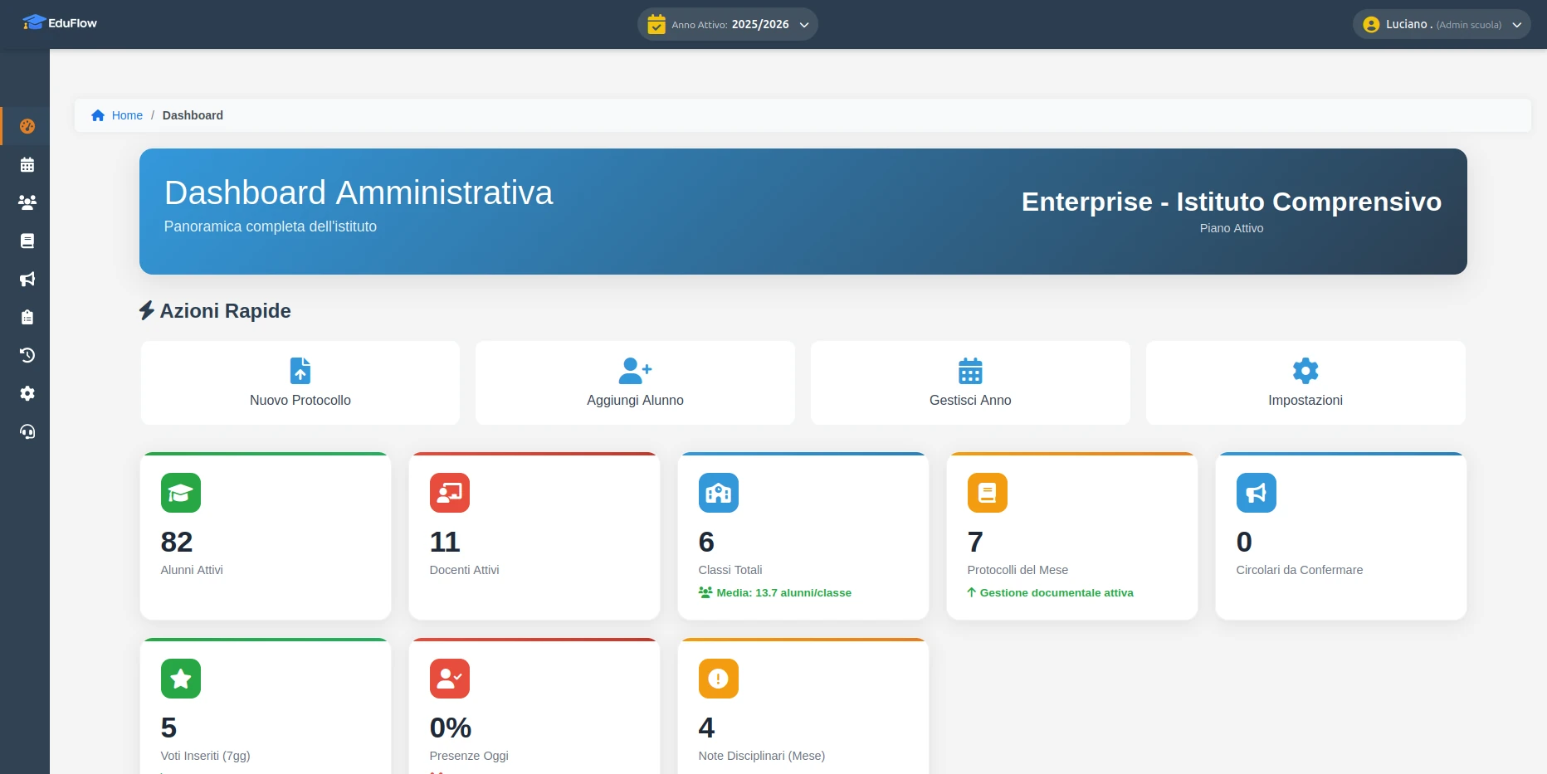This screenshot has width=1547, height=774.
Task: Click the Presenze Oggi label
Action: [x=469, y=756]
